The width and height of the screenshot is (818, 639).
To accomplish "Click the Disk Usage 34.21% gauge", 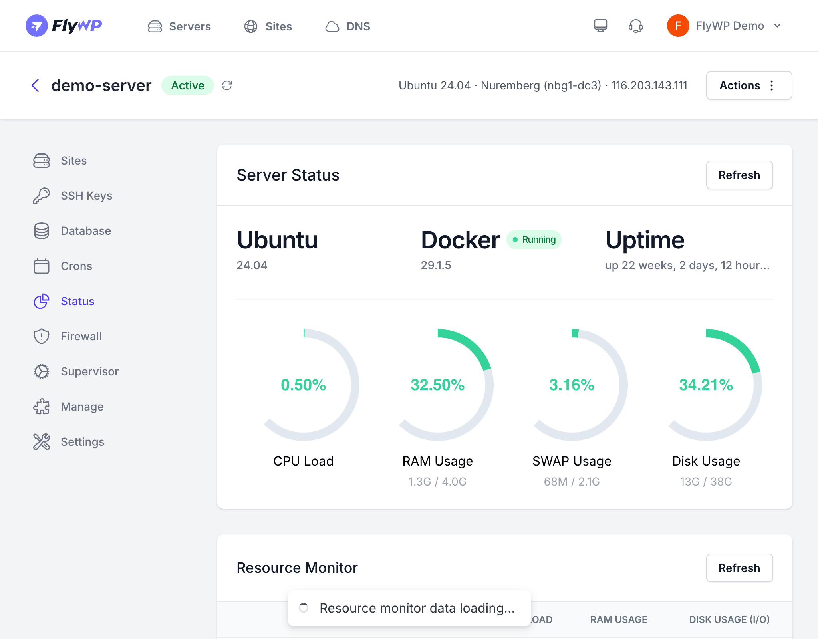I will click(x=706, y=385).
